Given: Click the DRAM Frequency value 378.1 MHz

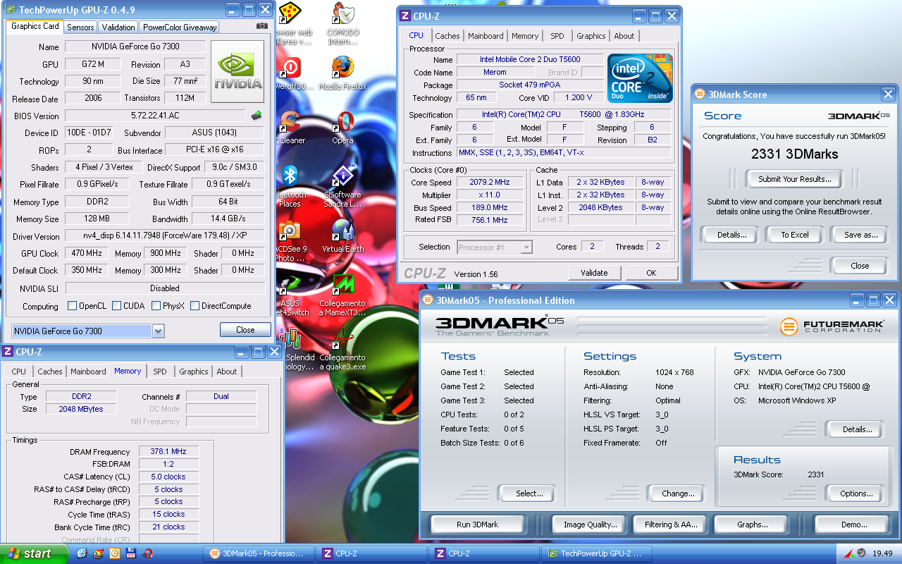Looking at the screenshot, I should [x=168, y=452].
